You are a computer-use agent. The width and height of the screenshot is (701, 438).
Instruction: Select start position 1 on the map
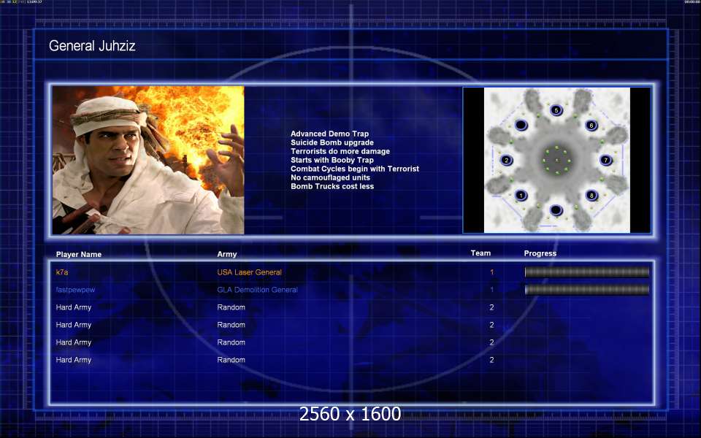(x=521, y=196)
